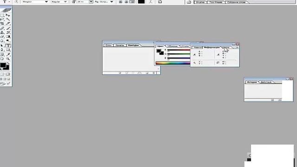The width and height of the screenshot is (297, 167).
Task: Open the File Browser
Action: [189, 2]
